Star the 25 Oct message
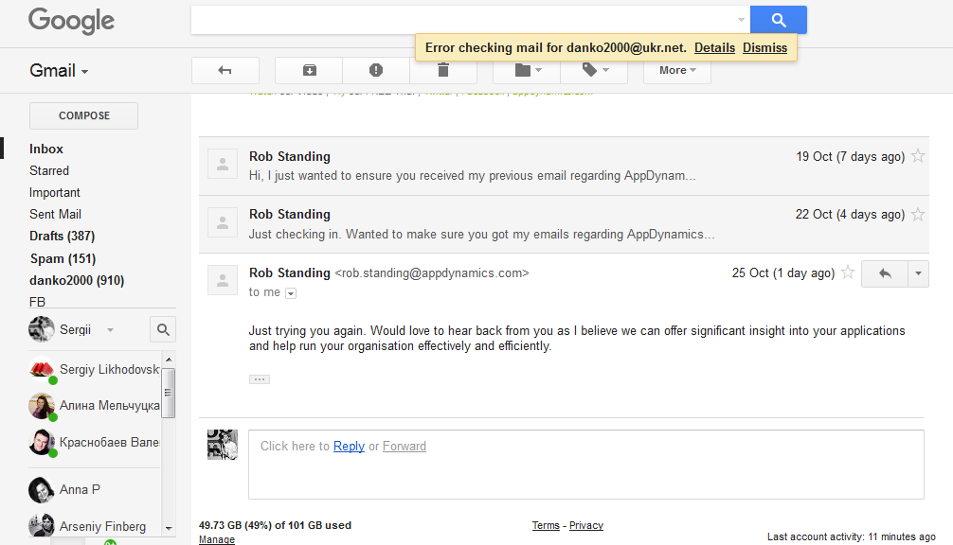This screenshot has height=545, width=953. 848,273
